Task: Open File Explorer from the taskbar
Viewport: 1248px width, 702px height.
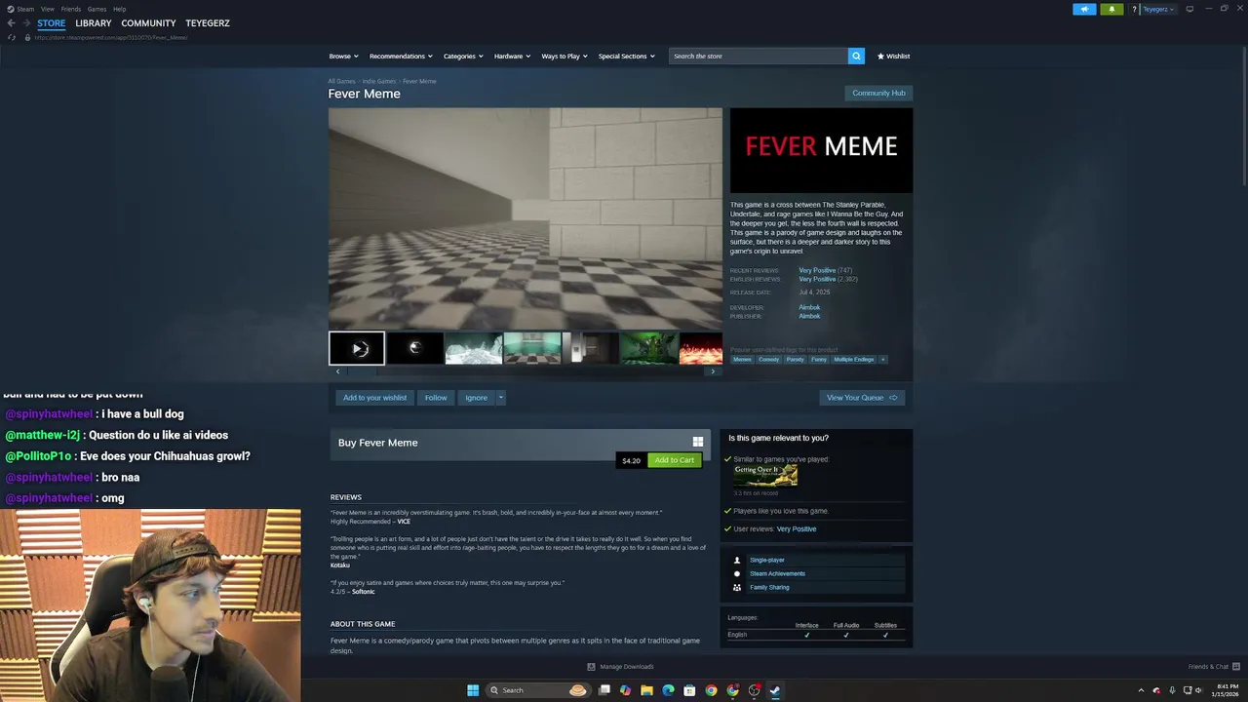Action: pos(646,690)
